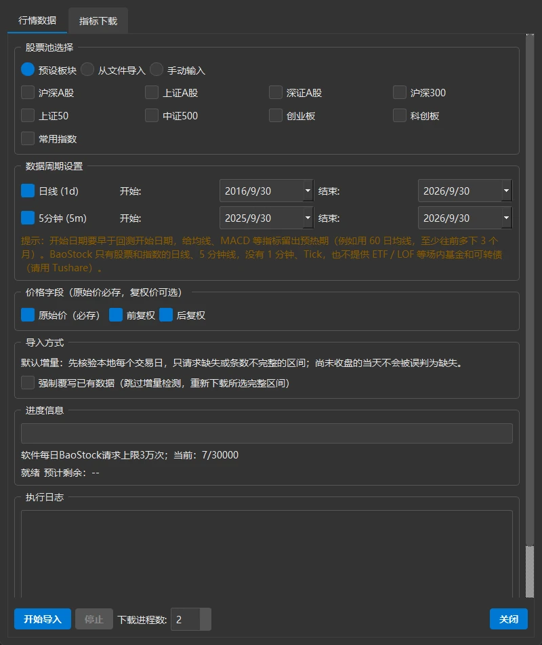Click the 股票池选择 group title
The height and width of the screenshot is (645, 542).
point(49,47)
